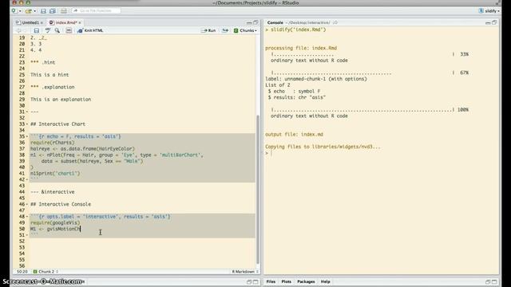Minimize the Files/Plots pane
511x287 pixels.
tap(488, 281)
